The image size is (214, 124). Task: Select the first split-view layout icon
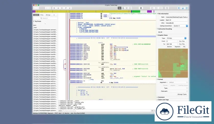click(152, 8)
